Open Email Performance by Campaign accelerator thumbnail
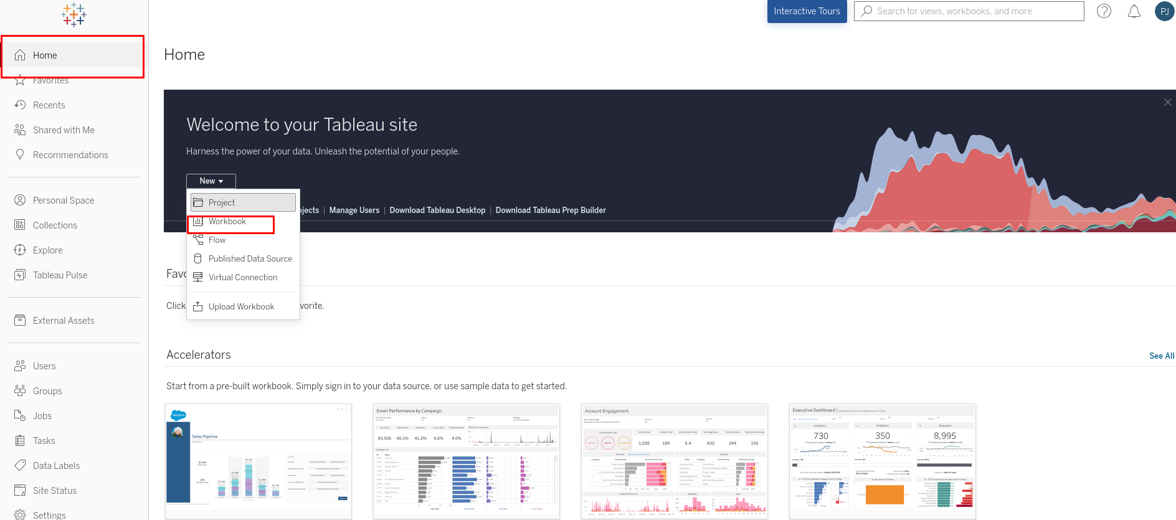The width and height of the screenshot is (1176, 520). (467, 461)
